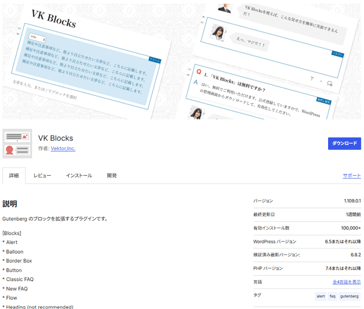Click the Info dropdown in banner
Image resolution: width=364 pixels, height=309 pixels.
click(37, 38)
